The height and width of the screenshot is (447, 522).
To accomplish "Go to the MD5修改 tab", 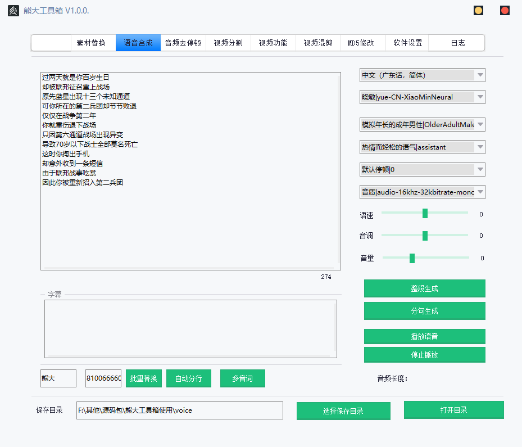I will point(361,43).
